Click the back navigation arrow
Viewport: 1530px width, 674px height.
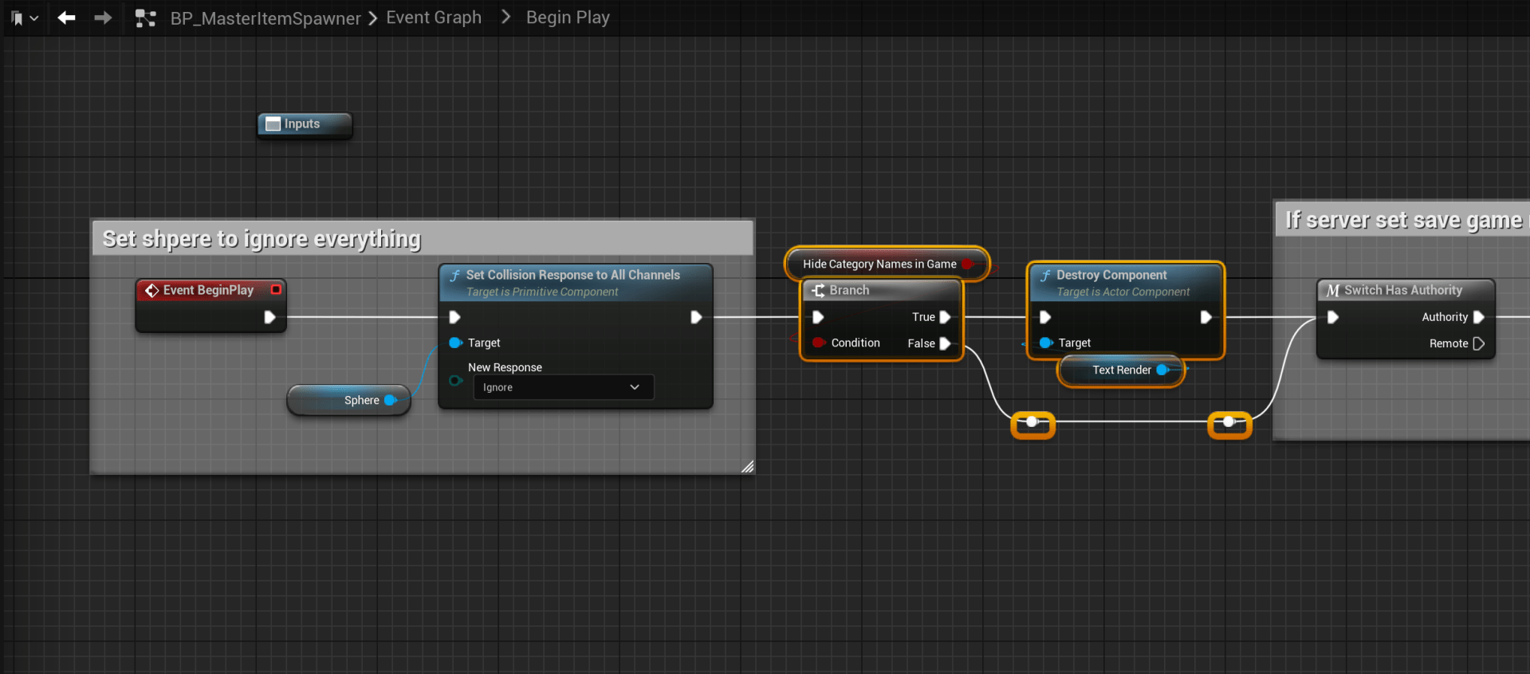pyautogui.click(x=66, y=18)
